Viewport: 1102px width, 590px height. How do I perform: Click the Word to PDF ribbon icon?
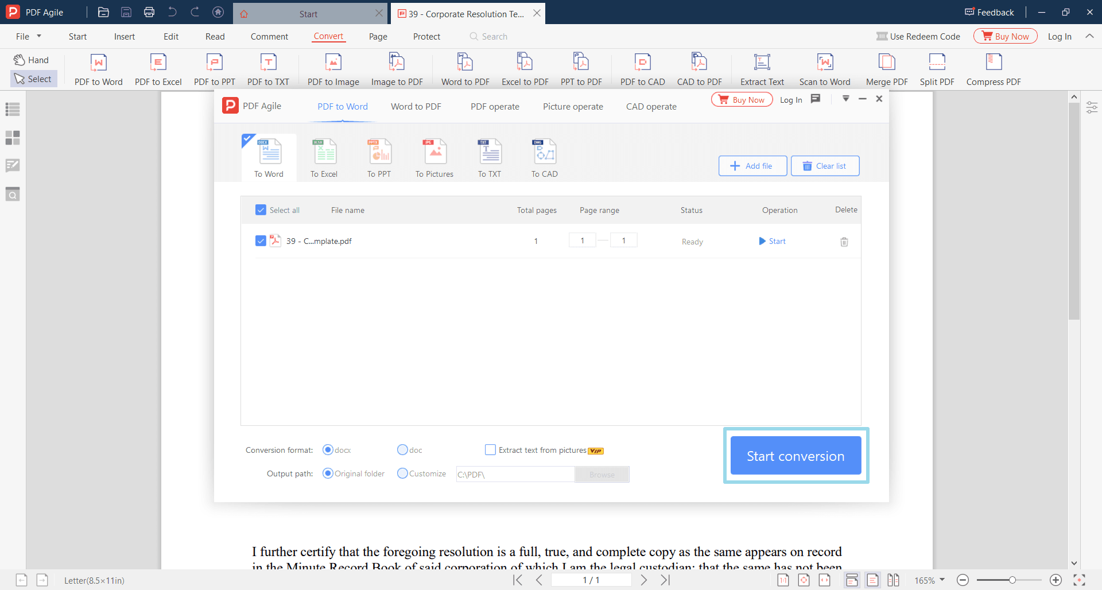click(465, 69)
